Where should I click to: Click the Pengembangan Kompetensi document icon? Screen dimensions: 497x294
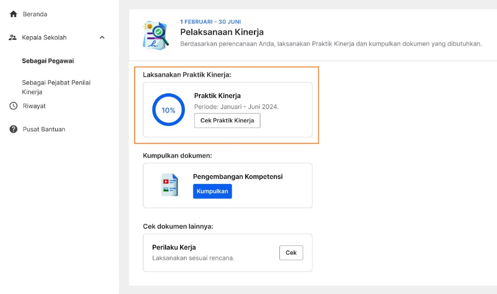pos(170,185)
